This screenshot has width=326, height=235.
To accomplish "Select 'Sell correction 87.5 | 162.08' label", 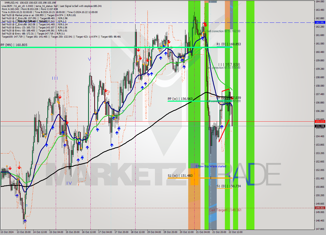I will 223,31.
